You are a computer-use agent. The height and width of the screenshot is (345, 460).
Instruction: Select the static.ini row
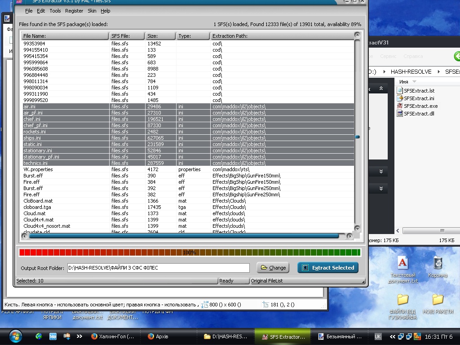188,144
